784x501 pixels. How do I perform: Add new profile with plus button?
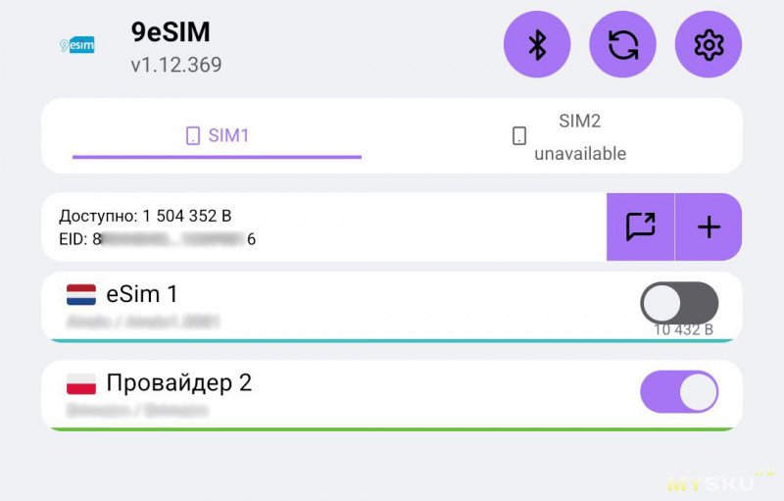(709, 226)
